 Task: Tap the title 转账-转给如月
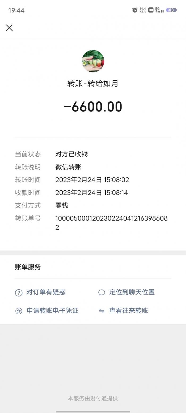(93, 83)
